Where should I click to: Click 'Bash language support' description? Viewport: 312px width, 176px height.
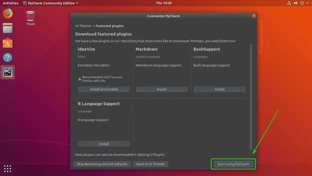click(212, 65)
